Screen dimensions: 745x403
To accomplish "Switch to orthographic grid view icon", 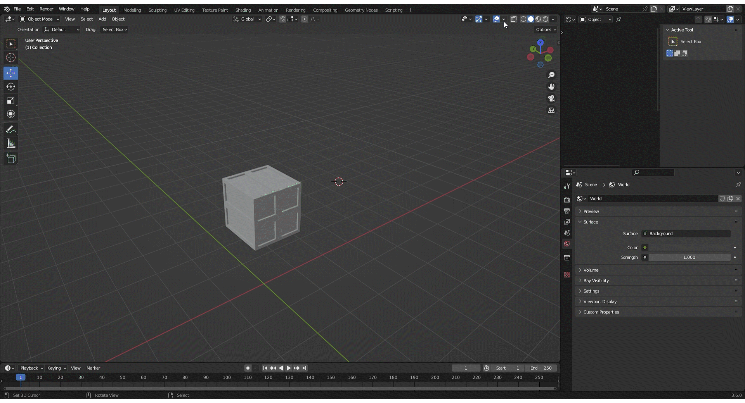I will coord(551,110).
